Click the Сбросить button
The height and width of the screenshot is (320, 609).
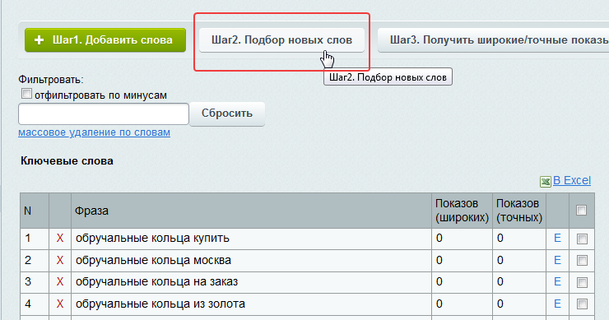227,114
